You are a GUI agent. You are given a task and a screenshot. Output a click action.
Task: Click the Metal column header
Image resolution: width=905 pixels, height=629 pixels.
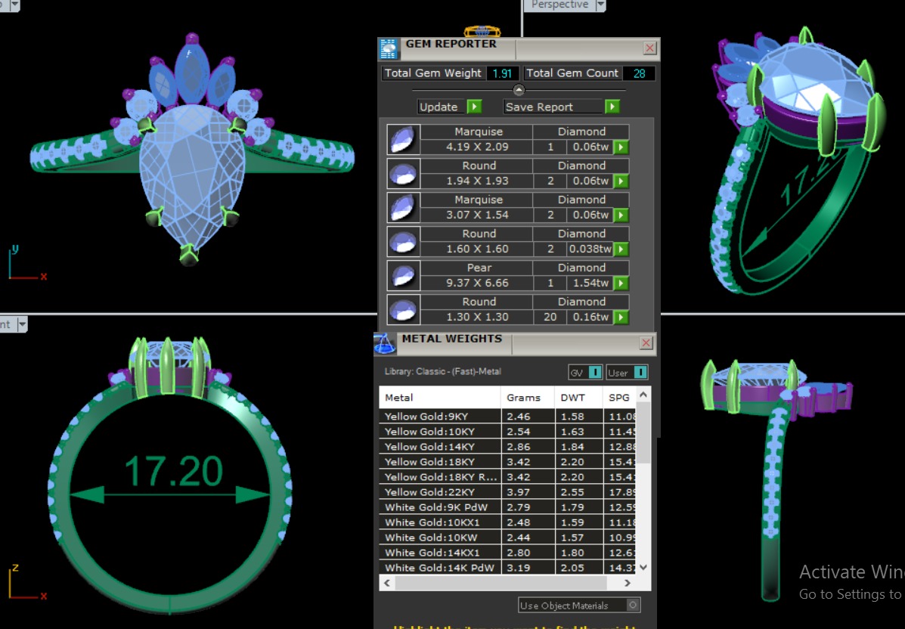[x=439, y=398]
